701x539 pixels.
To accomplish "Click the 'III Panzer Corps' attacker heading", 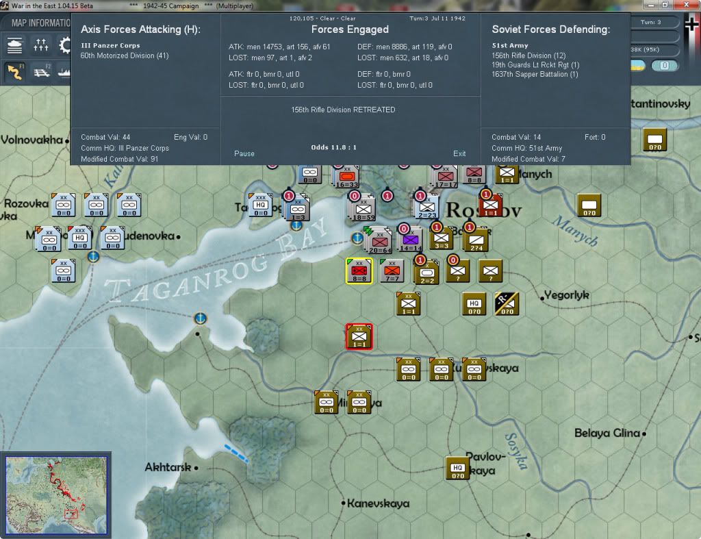I will (x=110, y=46).
